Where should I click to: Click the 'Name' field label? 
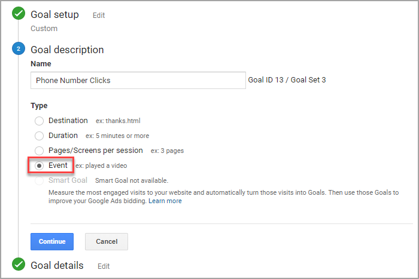[x=41, y=64]
